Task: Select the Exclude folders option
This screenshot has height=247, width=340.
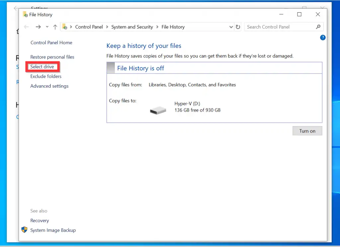Action: coord(45,76)
